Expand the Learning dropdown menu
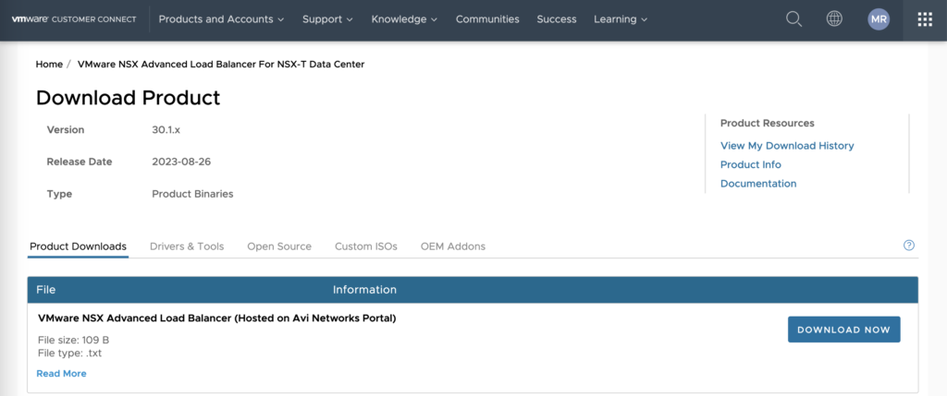This screenshot has width=947, height=396. tap(621, 19)
